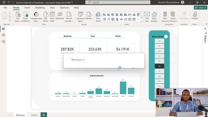Insert an area chart visual
Image resolution: width=208 pixels, height=117 pixels.
(x=134, y=15)
